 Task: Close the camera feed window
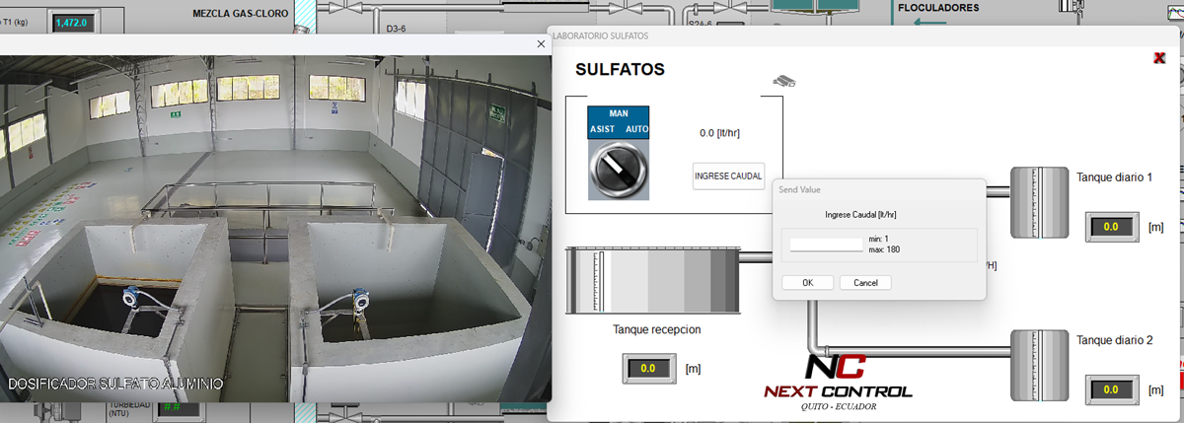click(x=540, y=43)
